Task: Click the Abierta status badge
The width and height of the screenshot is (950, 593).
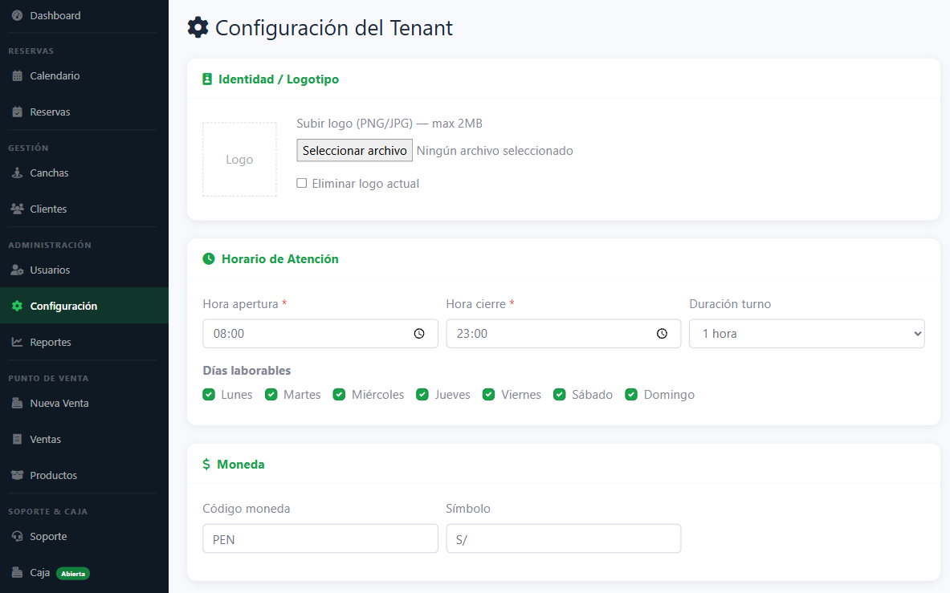Action: 73,574
